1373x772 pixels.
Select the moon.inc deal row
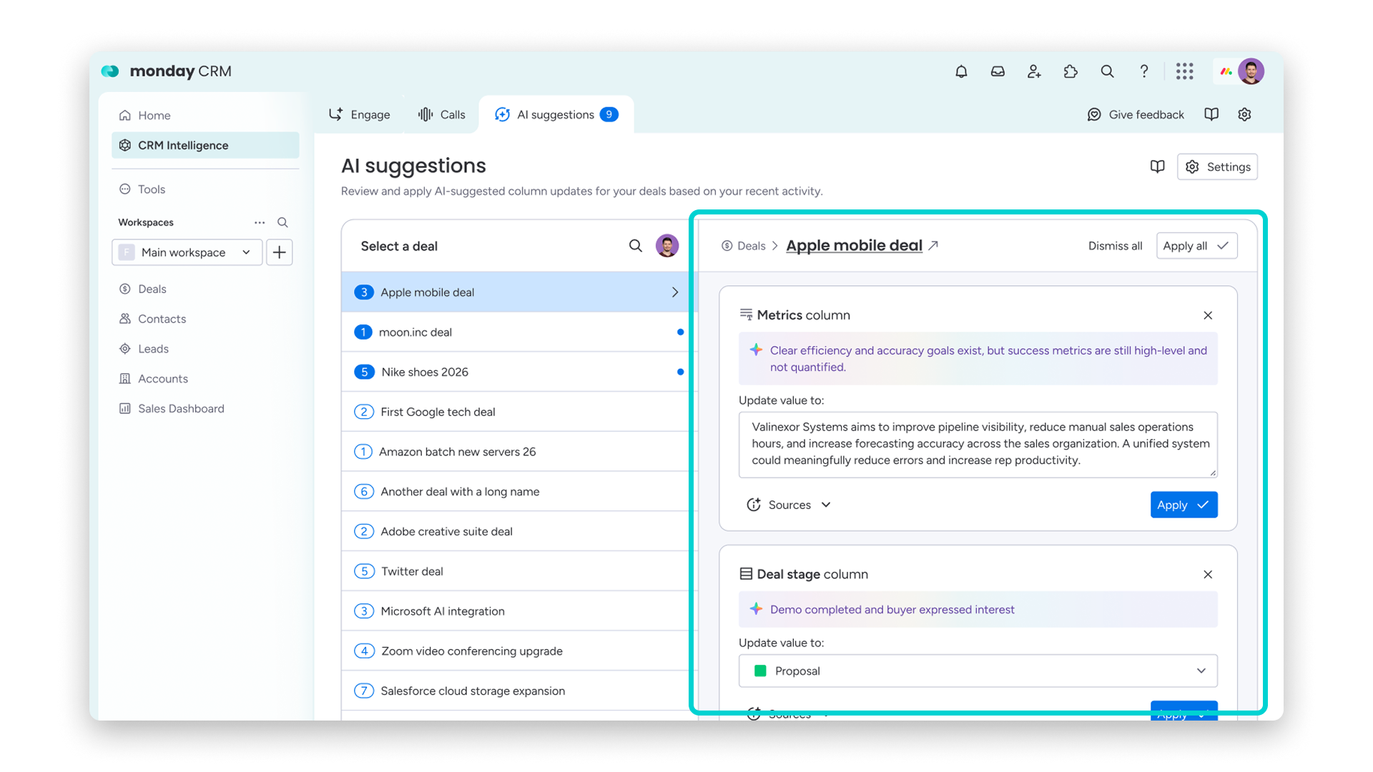coord(515,332)
